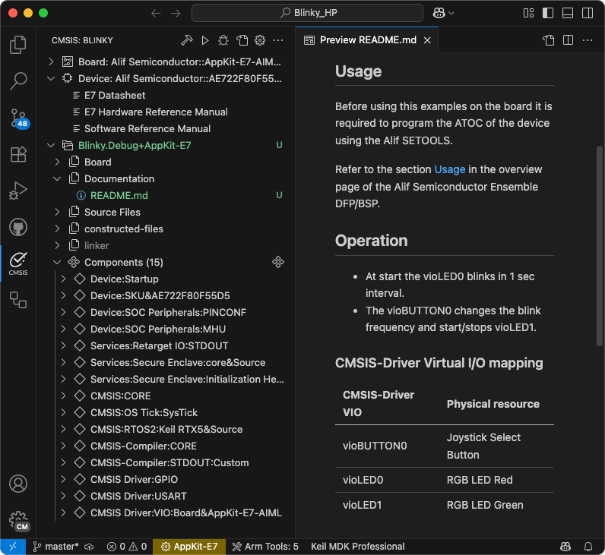
Task: Collapse the Components (15) group
Action: 57,262
